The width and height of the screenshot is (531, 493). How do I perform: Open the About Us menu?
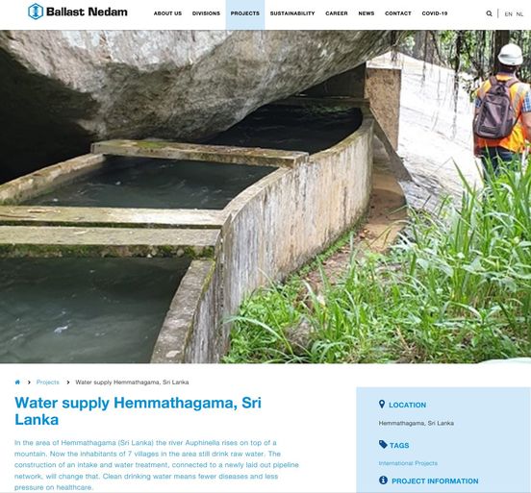tap(167, 13)
